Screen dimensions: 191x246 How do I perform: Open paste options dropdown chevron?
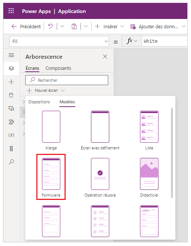(x=86, y=26)
